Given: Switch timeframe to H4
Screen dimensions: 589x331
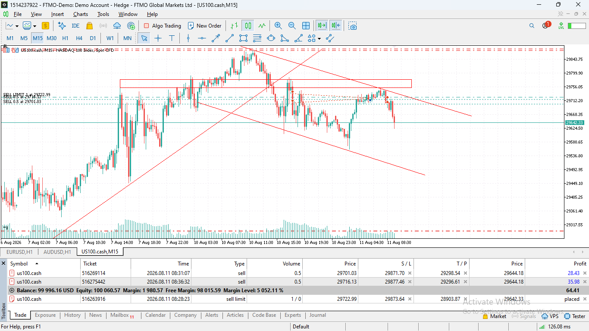Looking at the screenshot, I should 79,38.
